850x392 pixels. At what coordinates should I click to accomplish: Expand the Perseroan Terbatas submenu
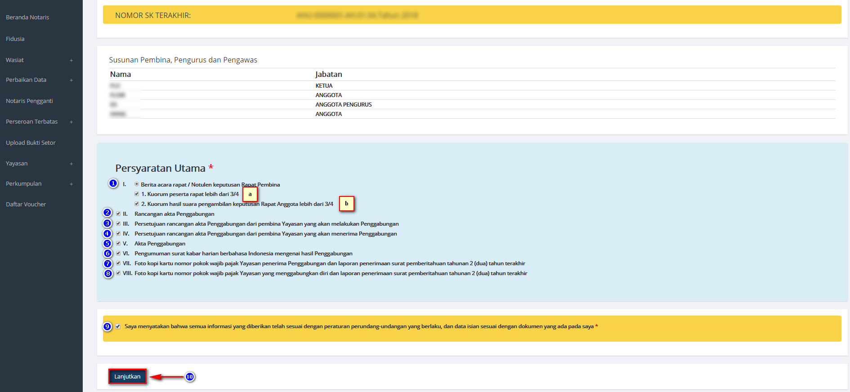click(71, 122)
